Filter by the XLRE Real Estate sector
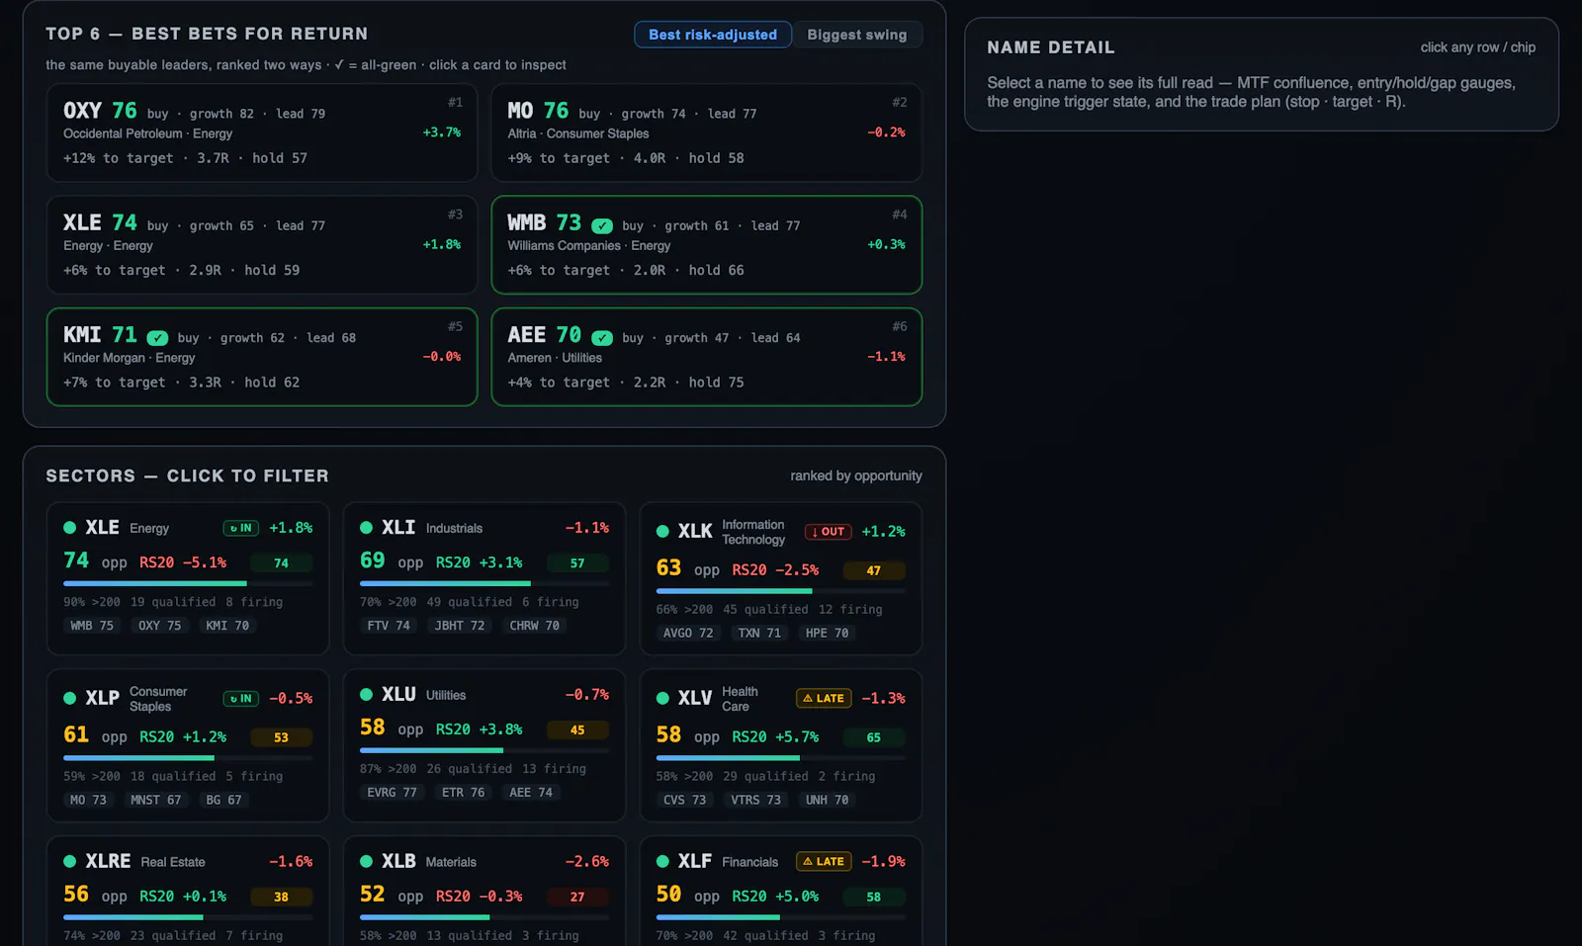The image size is (1582, 946). point(188,892)
